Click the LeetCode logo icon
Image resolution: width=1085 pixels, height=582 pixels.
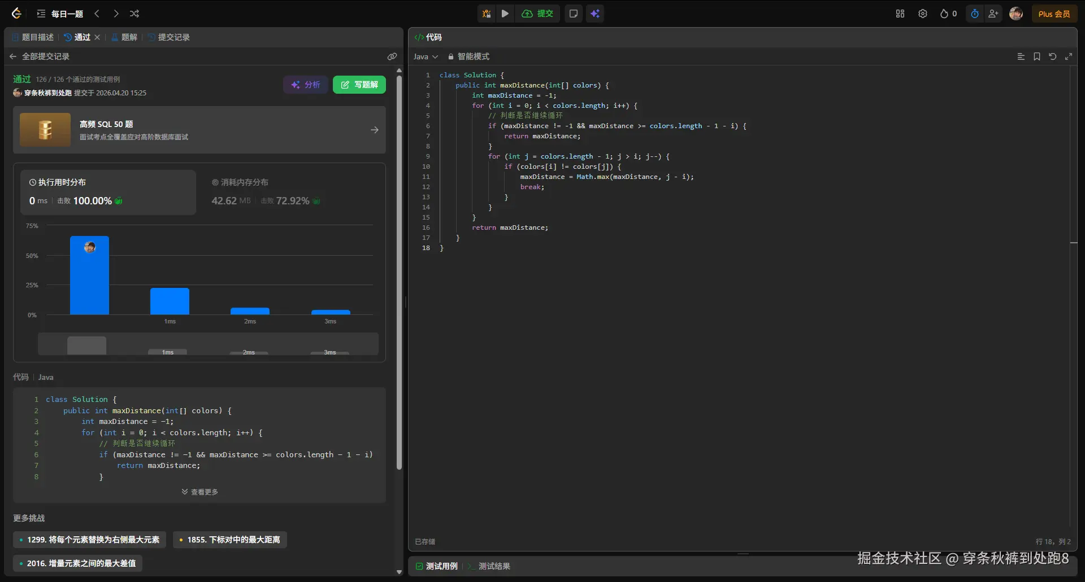click(16, 14)
